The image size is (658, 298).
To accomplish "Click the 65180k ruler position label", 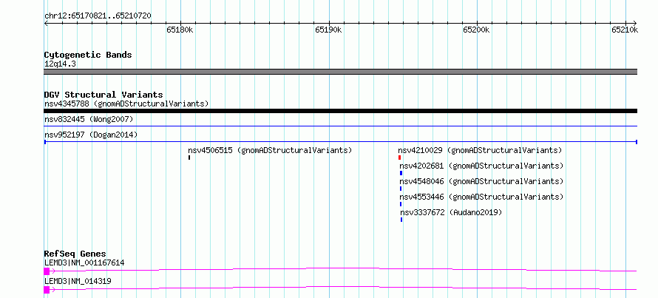I will (x=180, y=30).
